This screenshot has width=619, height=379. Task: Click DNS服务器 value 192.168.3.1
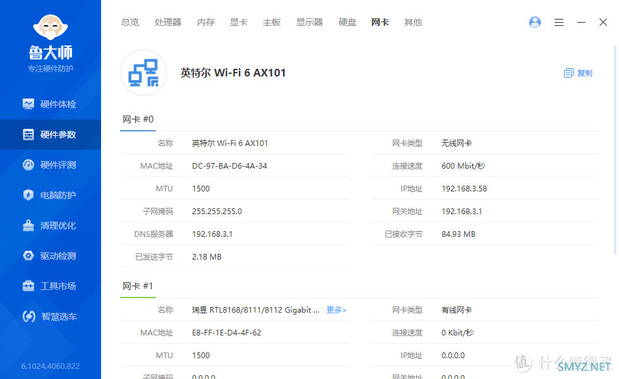212,234
